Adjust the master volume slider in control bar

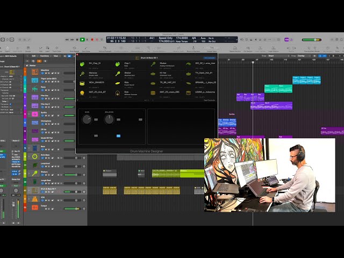[312, 40]
